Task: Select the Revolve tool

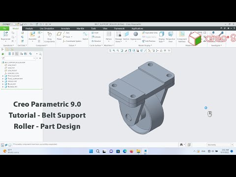Action: 96,41
